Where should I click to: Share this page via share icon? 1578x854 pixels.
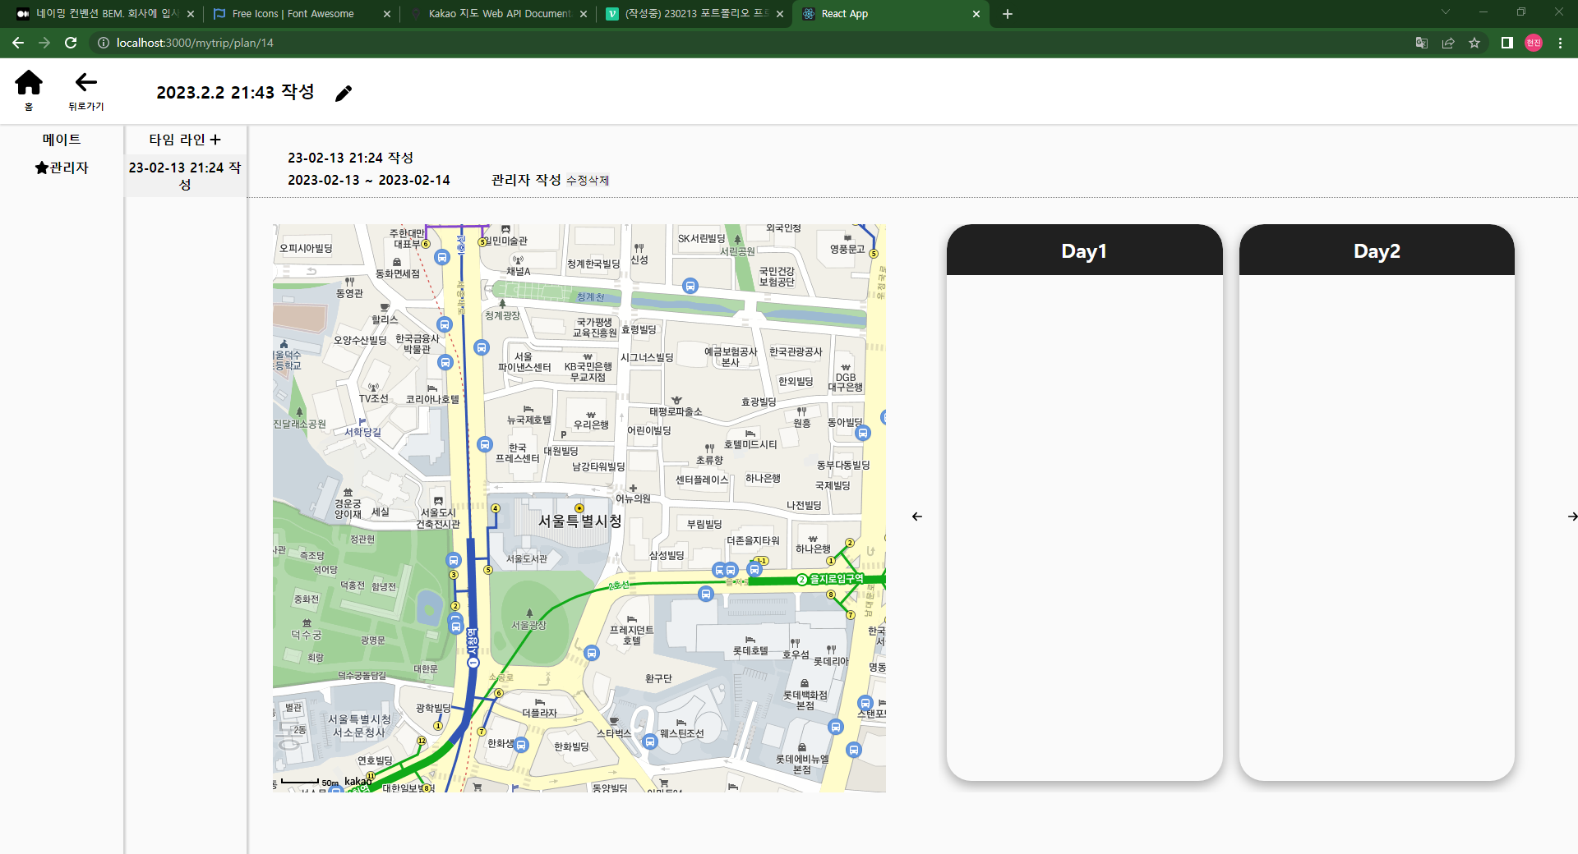pyautogui.click(x=1448, y=43)
